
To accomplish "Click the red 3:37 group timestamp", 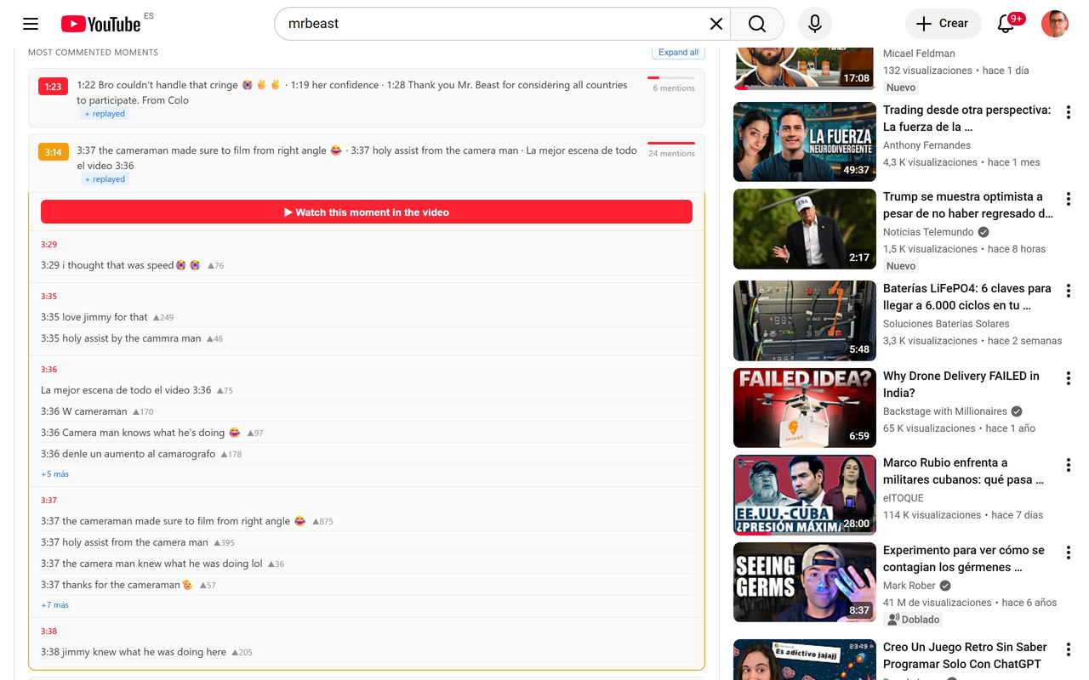I will click(48, 501).
